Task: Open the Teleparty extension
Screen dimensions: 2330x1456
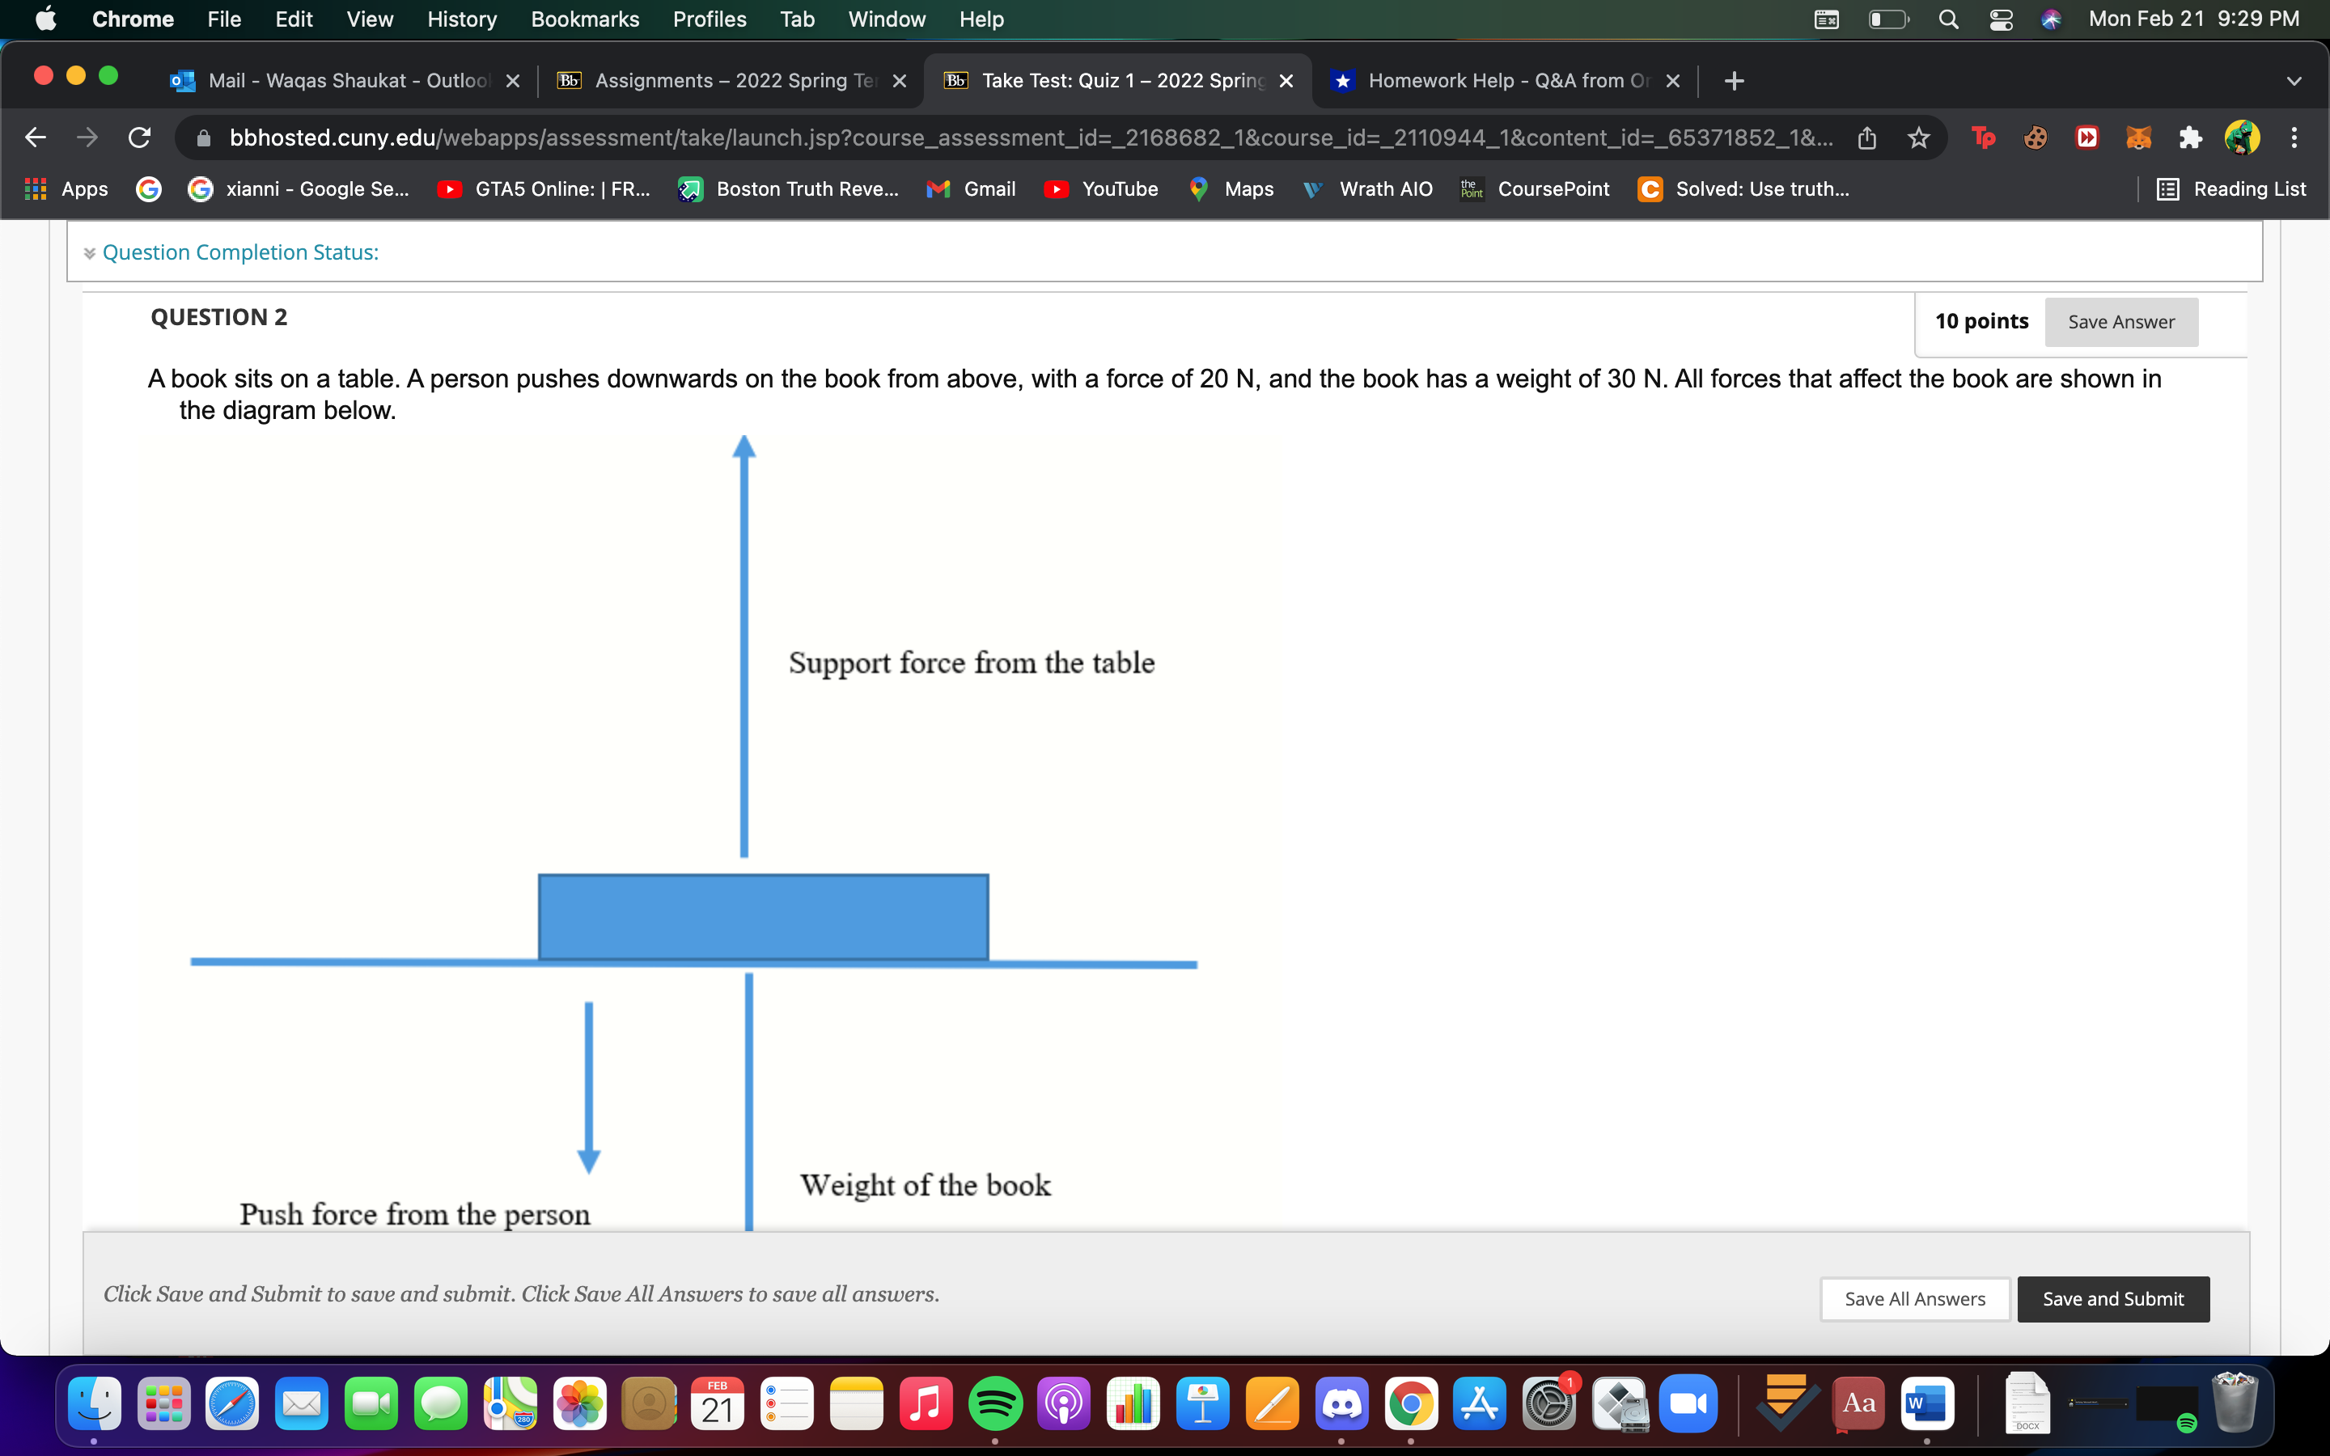Action: pos(1984,138)
